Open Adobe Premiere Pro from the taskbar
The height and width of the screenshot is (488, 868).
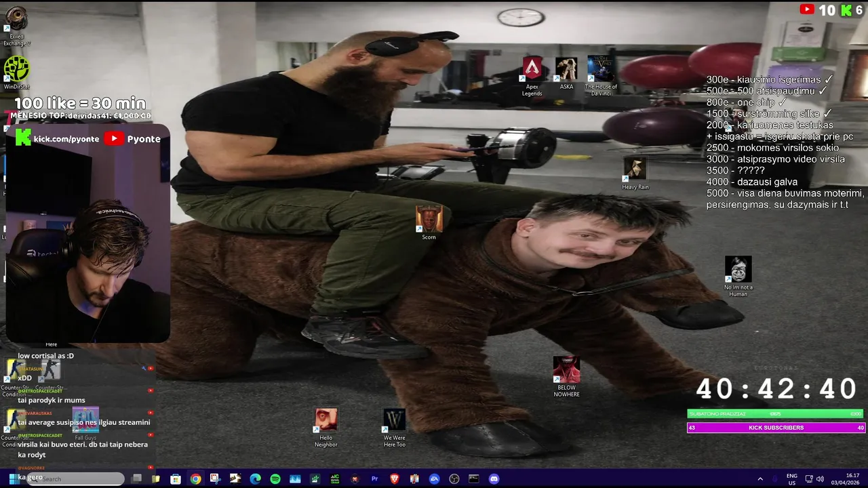374,479
